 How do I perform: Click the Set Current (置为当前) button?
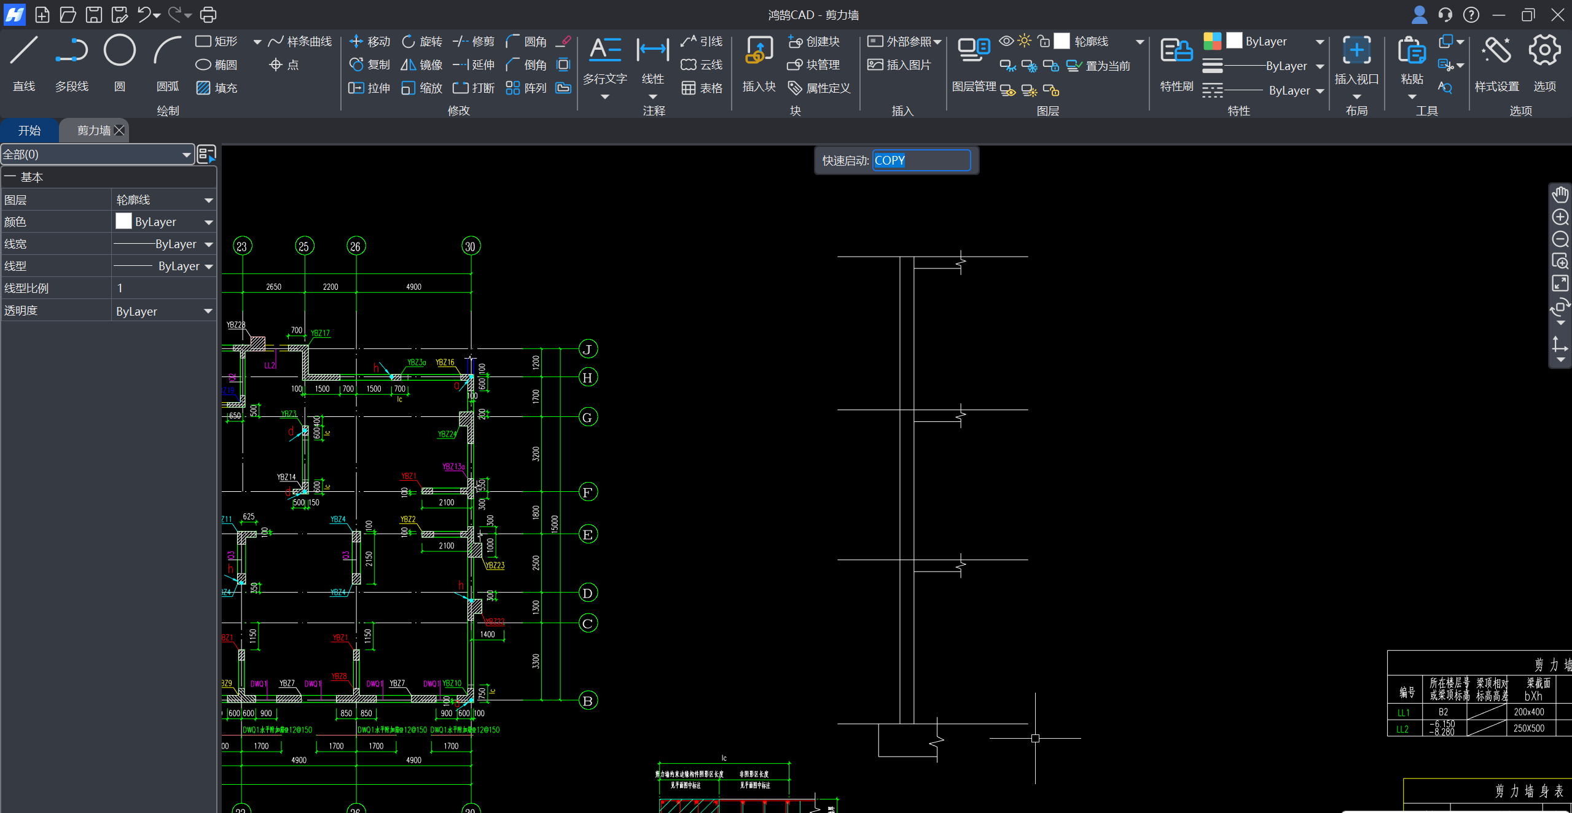click(1099, 66)
